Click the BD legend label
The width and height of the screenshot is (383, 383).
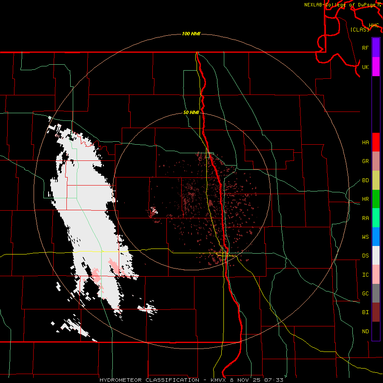click(x=365, y=180)
